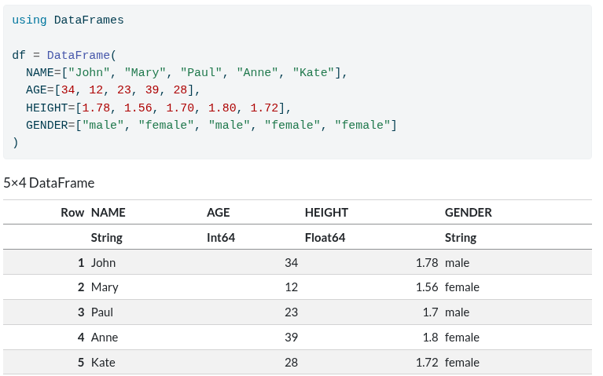Click the 5×4 DataFrame caption
The image size is (603, 376).
pos(49,183)
